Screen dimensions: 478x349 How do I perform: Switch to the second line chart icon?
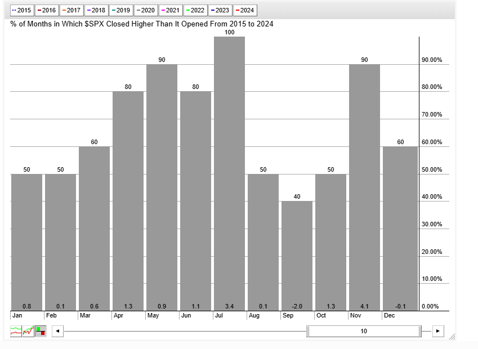pos(28,331)
